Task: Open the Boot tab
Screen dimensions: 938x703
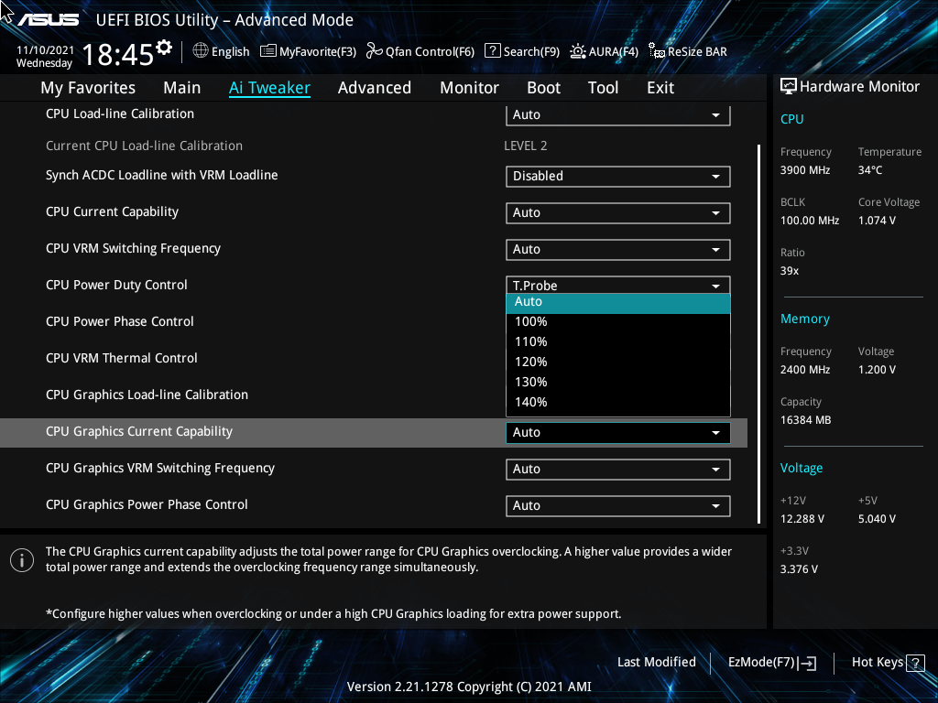Action: click(543, 88)
